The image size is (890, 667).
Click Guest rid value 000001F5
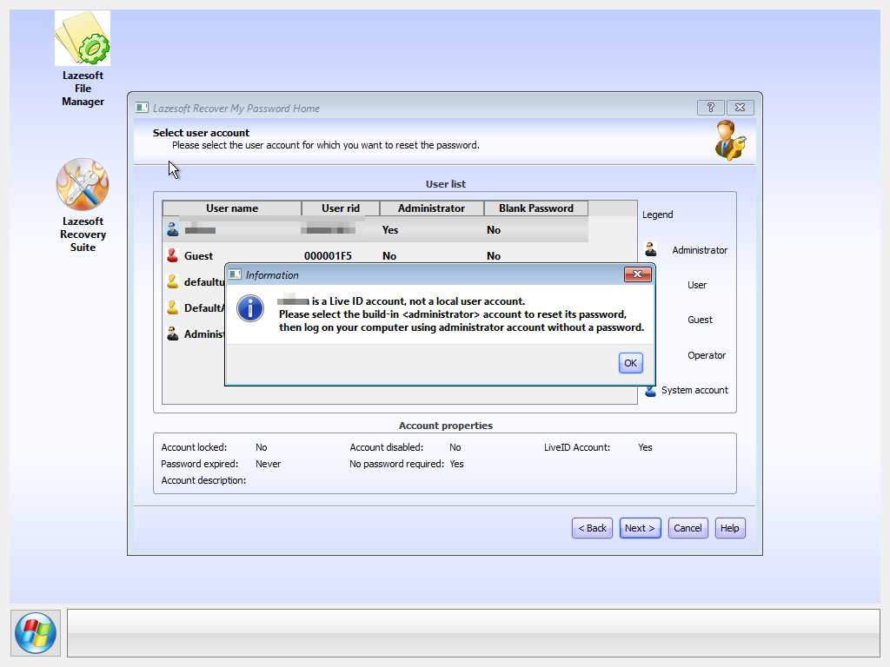click(x=328, y=256)
